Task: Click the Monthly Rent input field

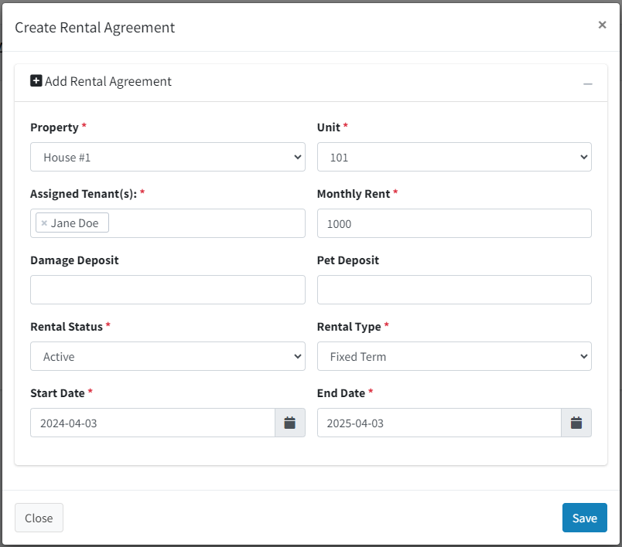Action: [x=454, y=223]
